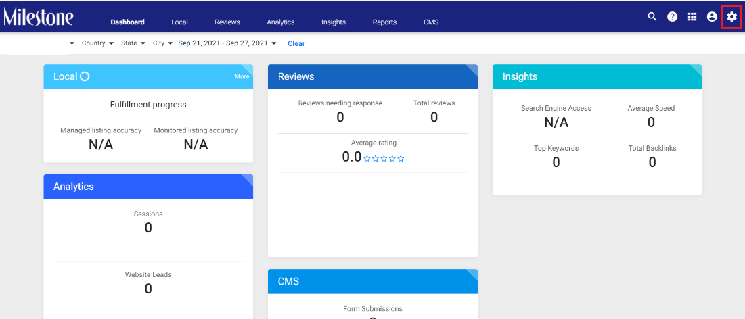Click the Insights card header
This screenshot has width=745, height=319.
(x=597, y=76)
